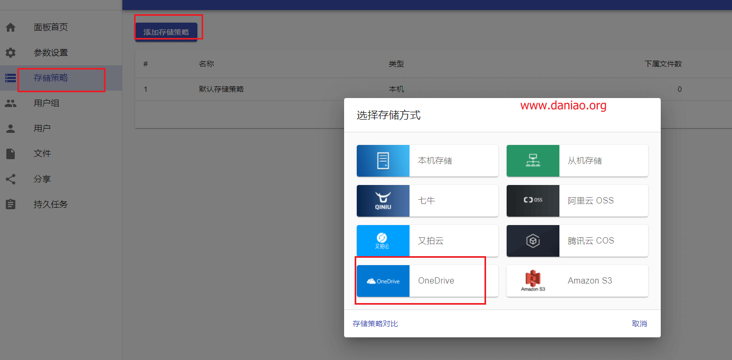Click the storage list icon beside 存储策略
Image resolution: width=732 pixels, height=360 pixels.
coord(11,78)
